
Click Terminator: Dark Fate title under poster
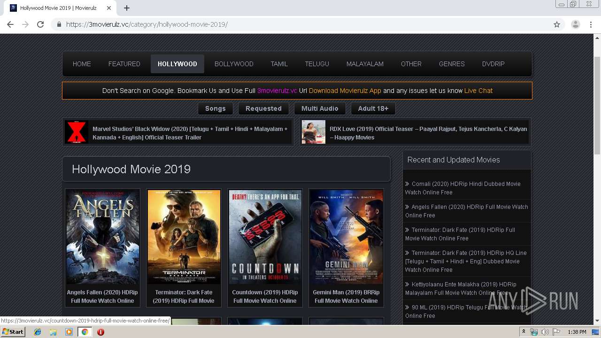pos(184,296)
